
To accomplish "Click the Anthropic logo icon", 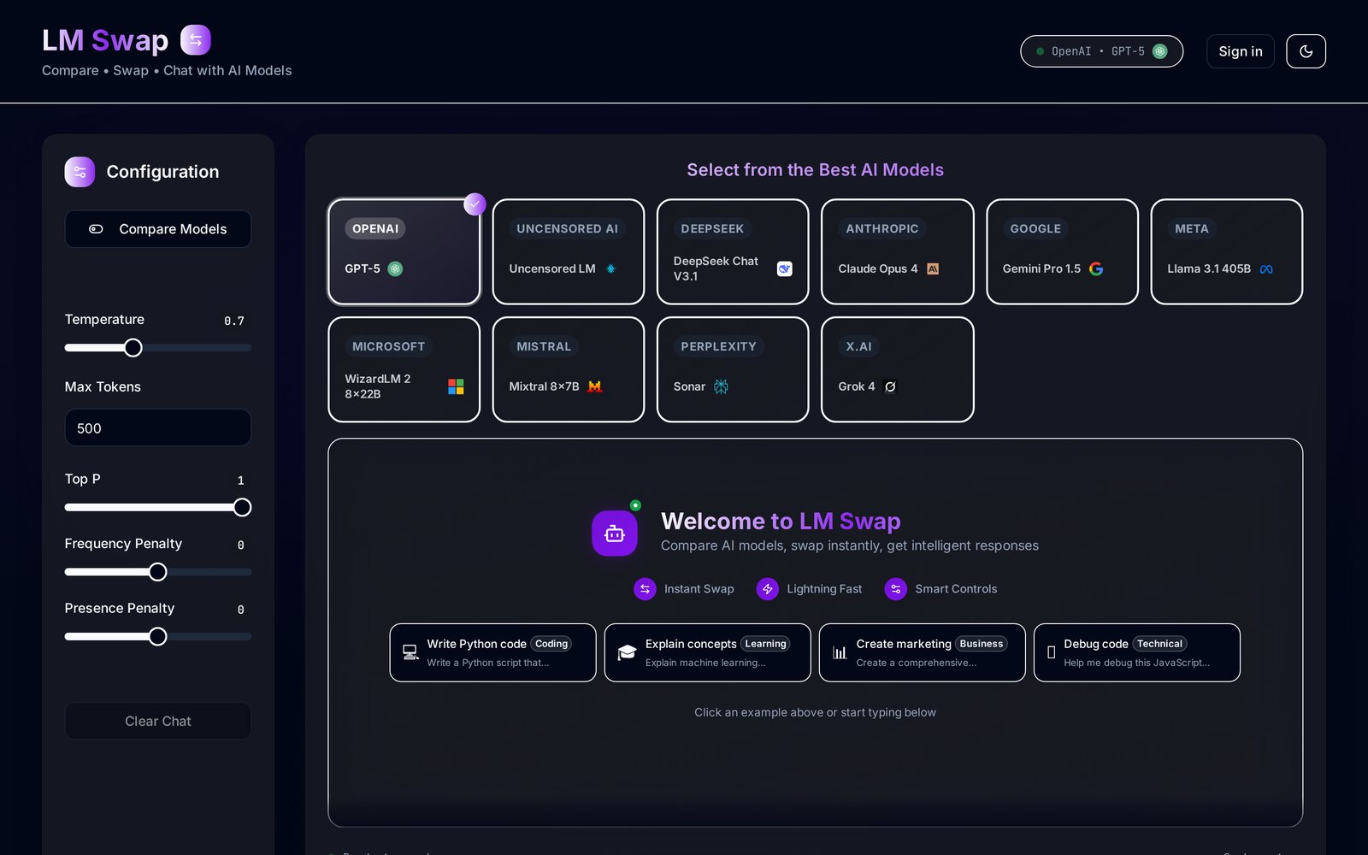I will pyautogui.click(x=933, y=268).
